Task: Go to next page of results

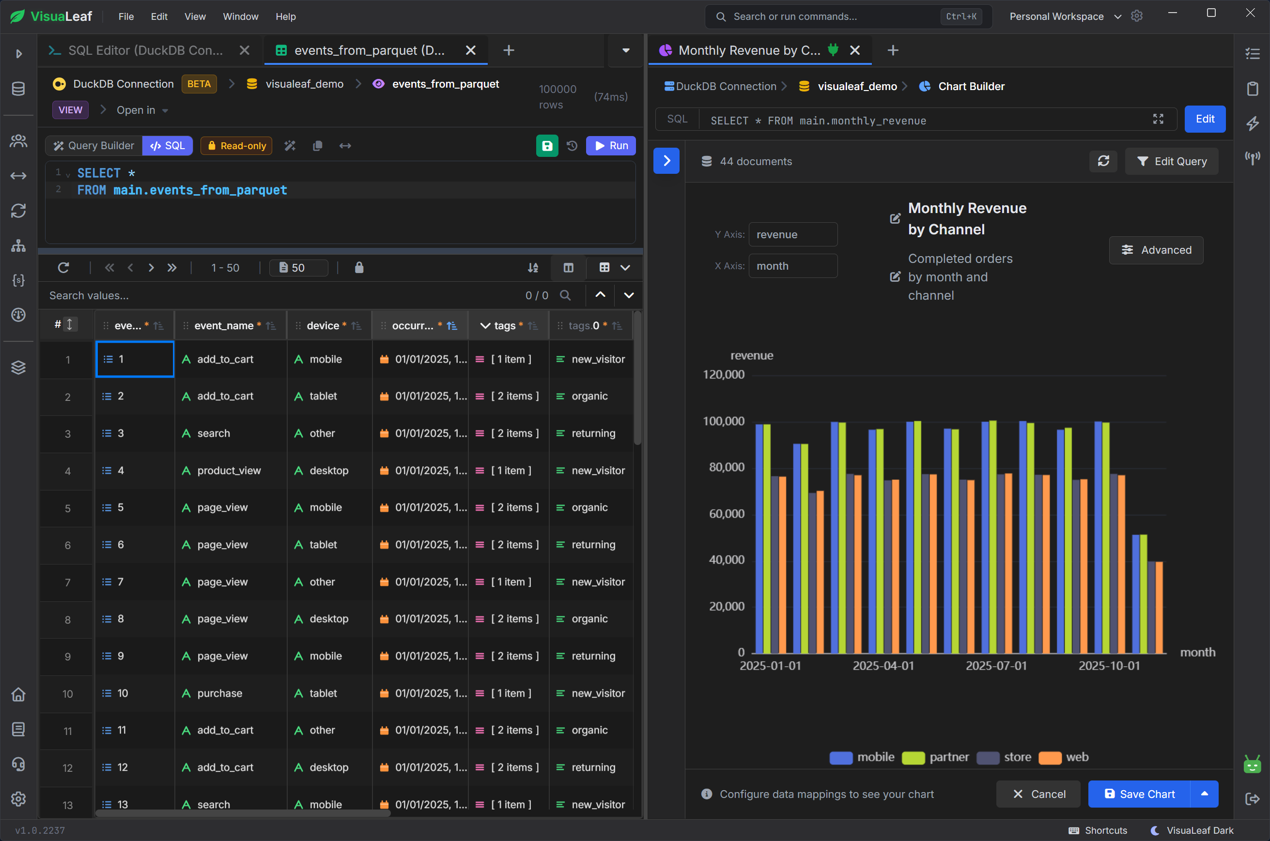Action: point(151,268)
